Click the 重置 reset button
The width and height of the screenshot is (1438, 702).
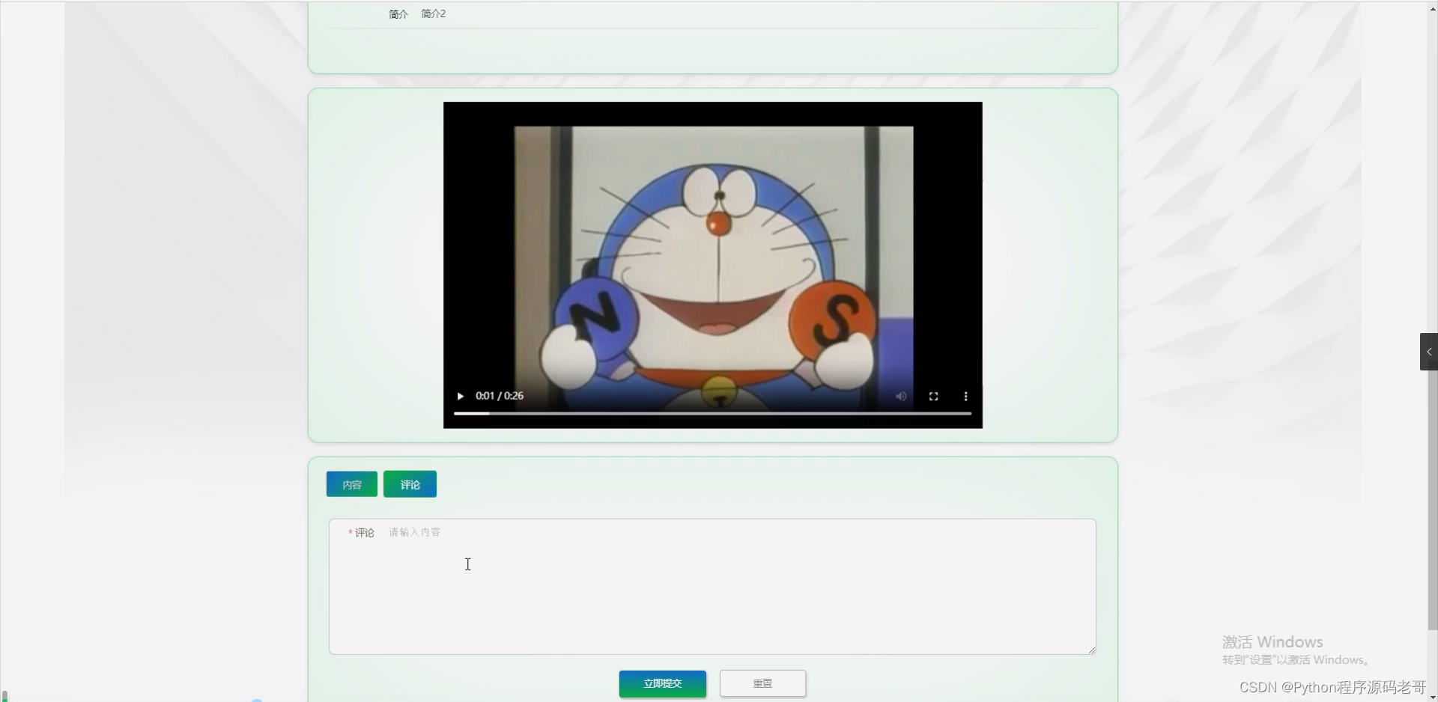pos(762,683)
